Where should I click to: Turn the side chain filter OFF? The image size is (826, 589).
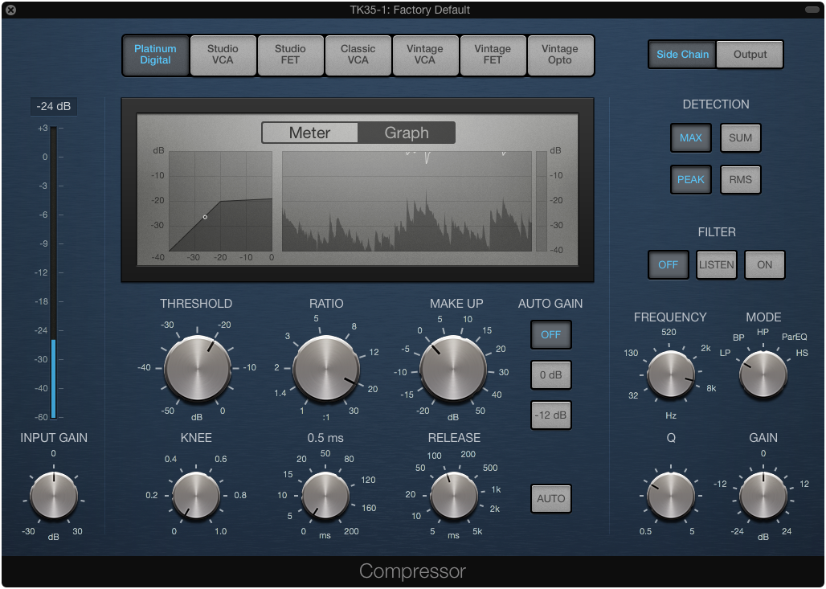coord(668,264)
